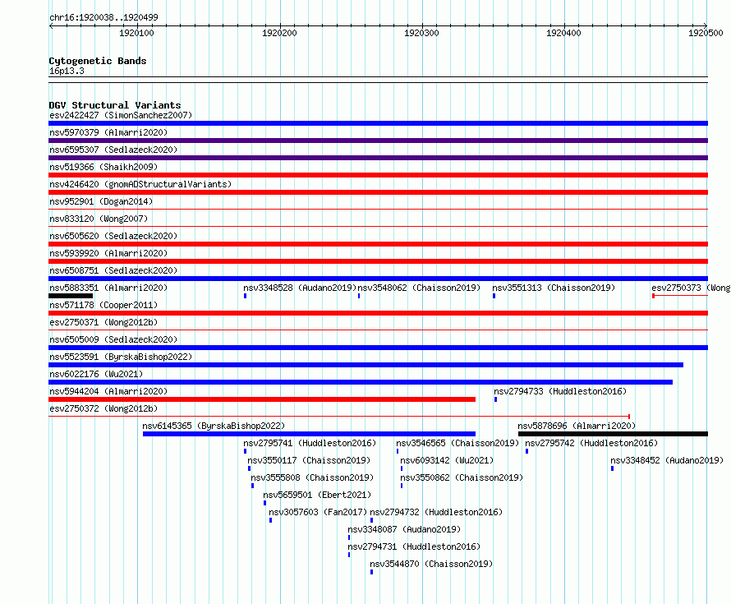Click the purple bar under nsv5970379
The image size is (731, 604).
pos(378,141)
